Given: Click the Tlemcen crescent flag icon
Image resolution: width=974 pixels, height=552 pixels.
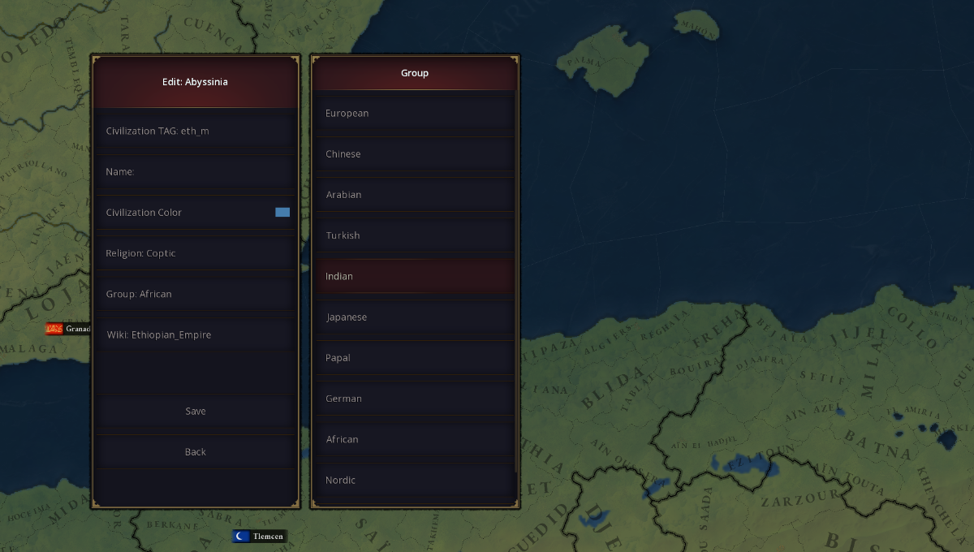Looking at the screenshot, I should [x=241, y=536].
